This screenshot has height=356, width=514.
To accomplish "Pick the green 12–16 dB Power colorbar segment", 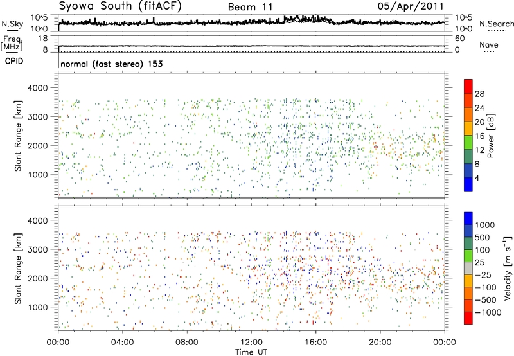I will click(468, 143).
